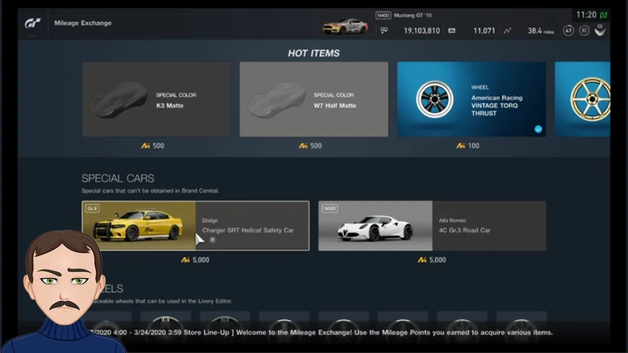
Task: Click the 19,103,810 credits value
Action: [x=422, y=31]
